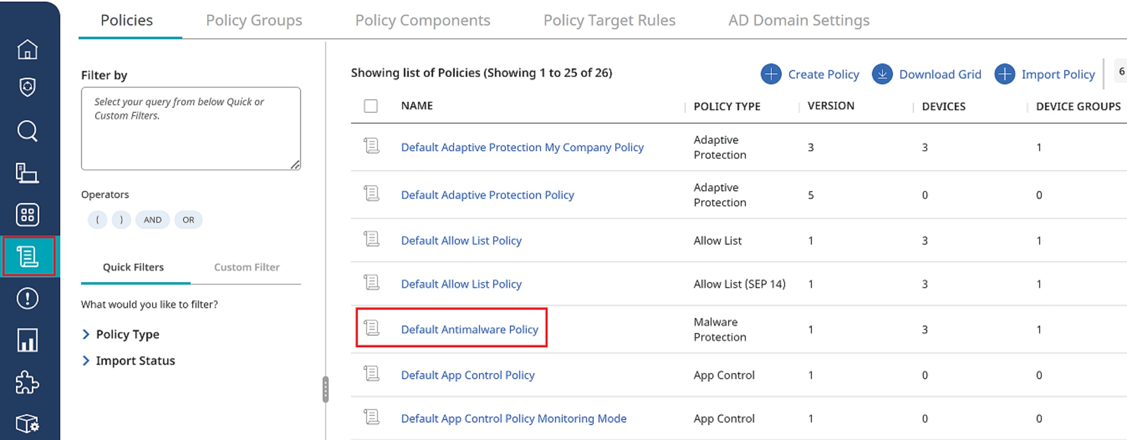Open the reports bar chart icon
Viewport: 1127px width, 440px height.
tap(28, 340)
